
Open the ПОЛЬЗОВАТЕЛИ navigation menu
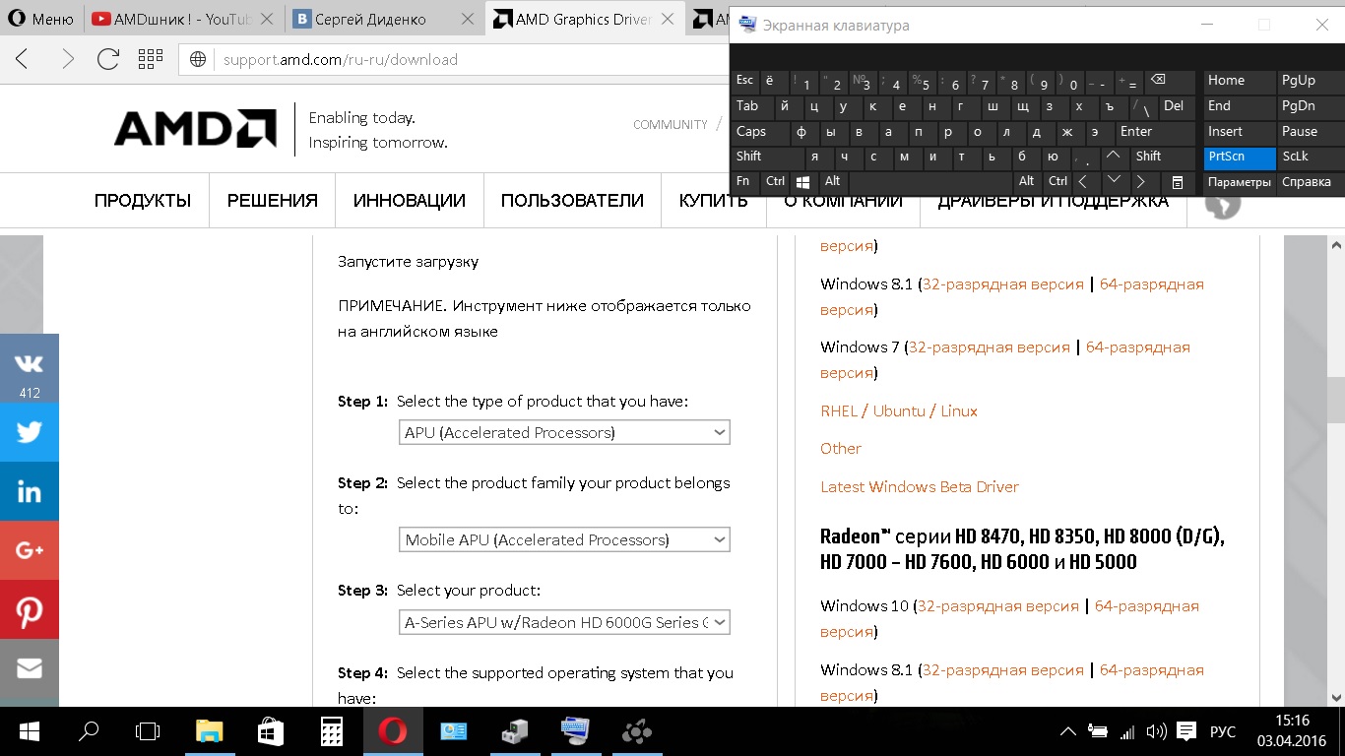(x=572, y=201)
